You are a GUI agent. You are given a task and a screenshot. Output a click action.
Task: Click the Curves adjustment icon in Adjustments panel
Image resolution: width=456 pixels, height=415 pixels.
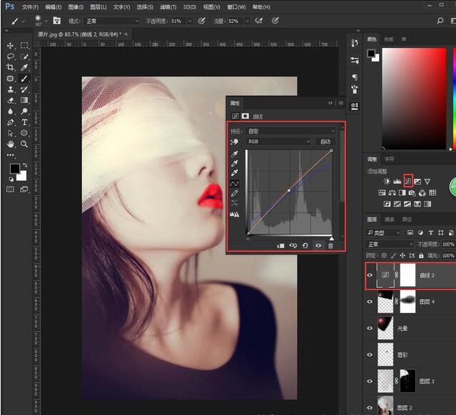(408, 181)
